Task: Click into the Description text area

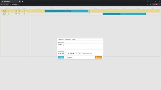Action: pos(80,46)
